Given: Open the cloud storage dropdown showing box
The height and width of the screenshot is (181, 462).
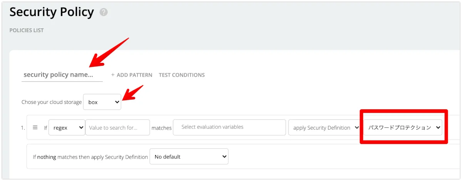Looking at the screenshot, I should click(102, 102).
